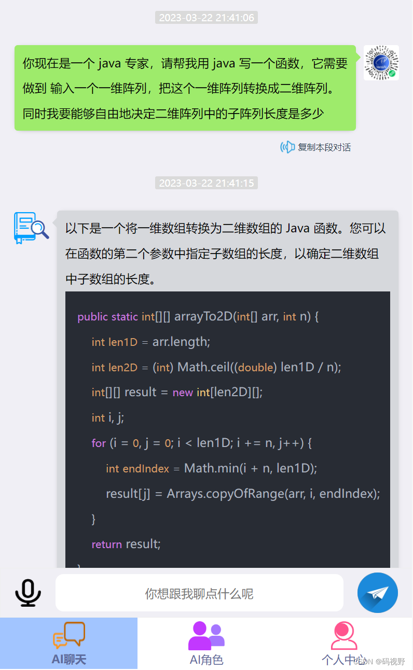Click the Arrays.copyOfRange code line
The height and width of the screenshot is (670, 413).
point(243,494)
